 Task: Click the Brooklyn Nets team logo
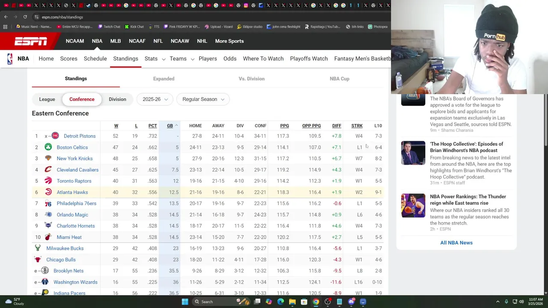coord(45,271)
